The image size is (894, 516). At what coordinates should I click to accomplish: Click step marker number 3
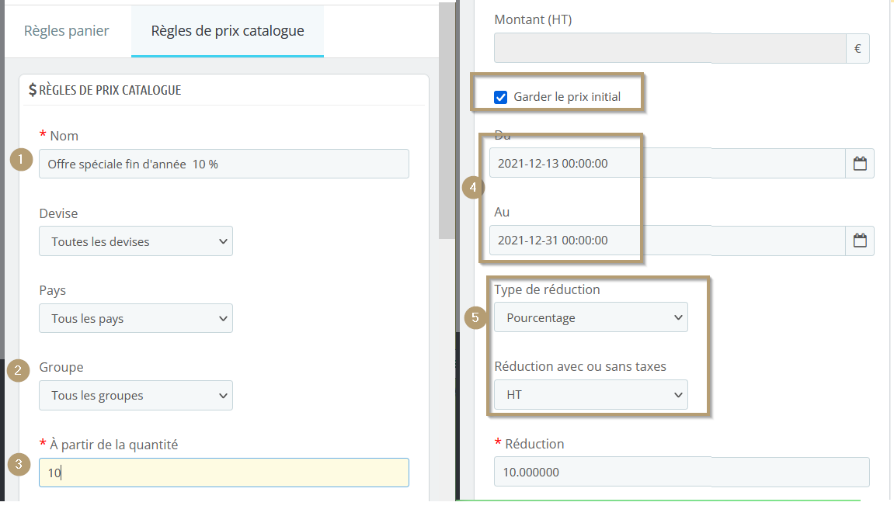click(19, 464)
